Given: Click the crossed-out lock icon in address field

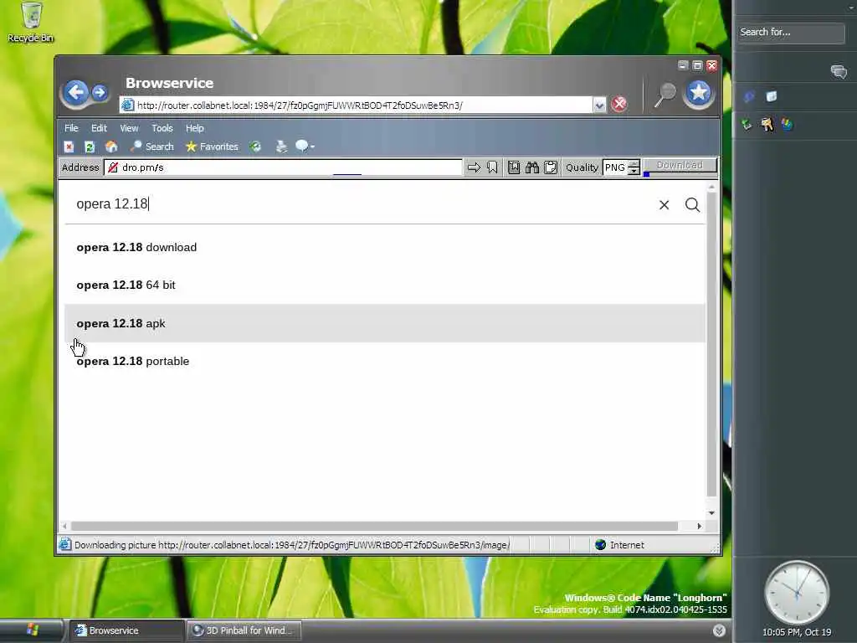Looking at the screenshot, I should coord(113,167).
